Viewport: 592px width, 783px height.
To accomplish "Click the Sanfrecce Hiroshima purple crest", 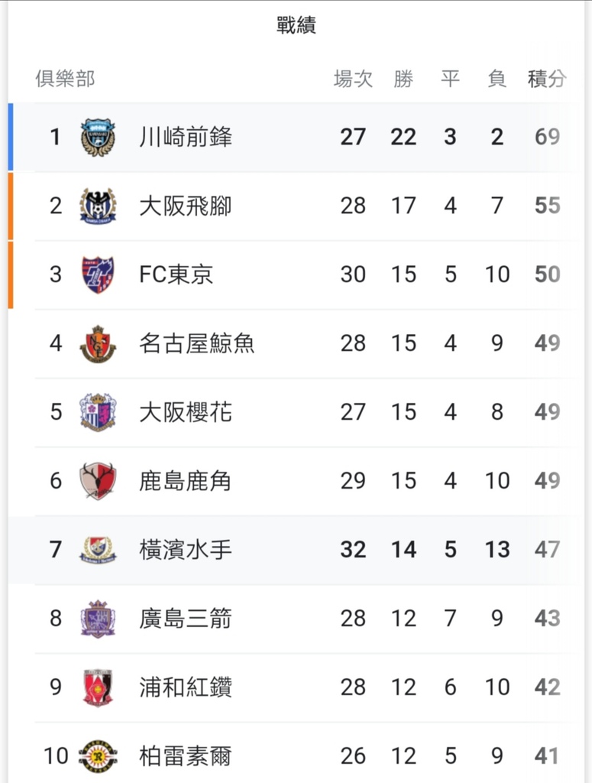I will click(x=98, y=619).
